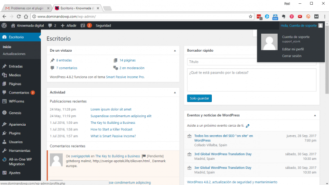This screenshot has height=185, width=329.
Task: Collapse the De un vistazo panel
Action: [x=175, y=51]
